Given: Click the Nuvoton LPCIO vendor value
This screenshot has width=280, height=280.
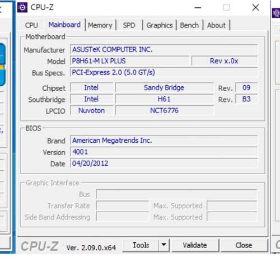Looking at the screenshot, I should (92, 110).
